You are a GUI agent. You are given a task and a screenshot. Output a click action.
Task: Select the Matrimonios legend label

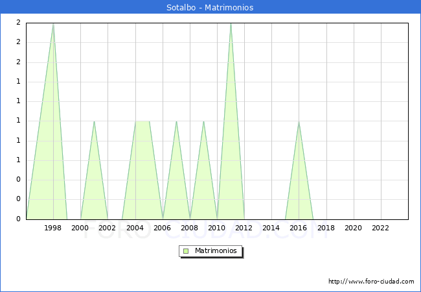(x=216, y=250)
